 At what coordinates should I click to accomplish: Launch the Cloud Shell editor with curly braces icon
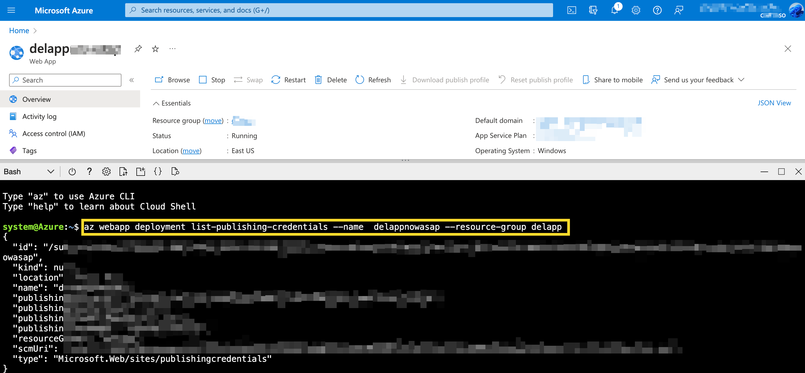[x=158, y=171]
